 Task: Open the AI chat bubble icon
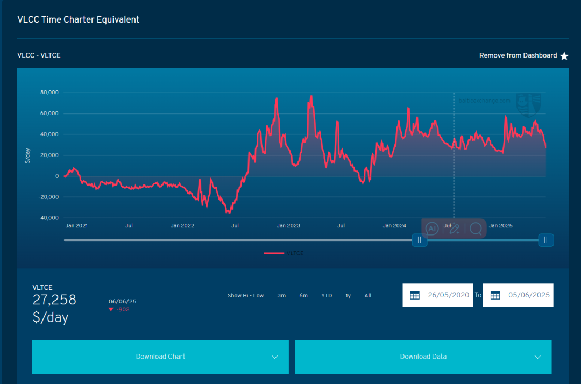431,229
